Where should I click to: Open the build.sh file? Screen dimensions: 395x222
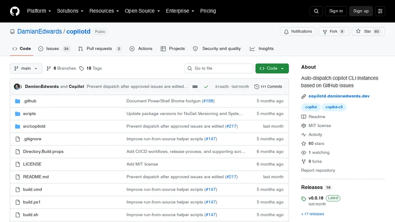tap(30, 215)
